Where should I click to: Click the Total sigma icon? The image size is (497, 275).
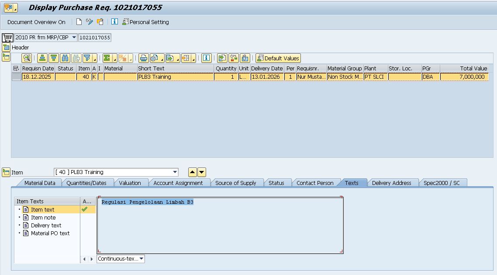tap(107, 58)
